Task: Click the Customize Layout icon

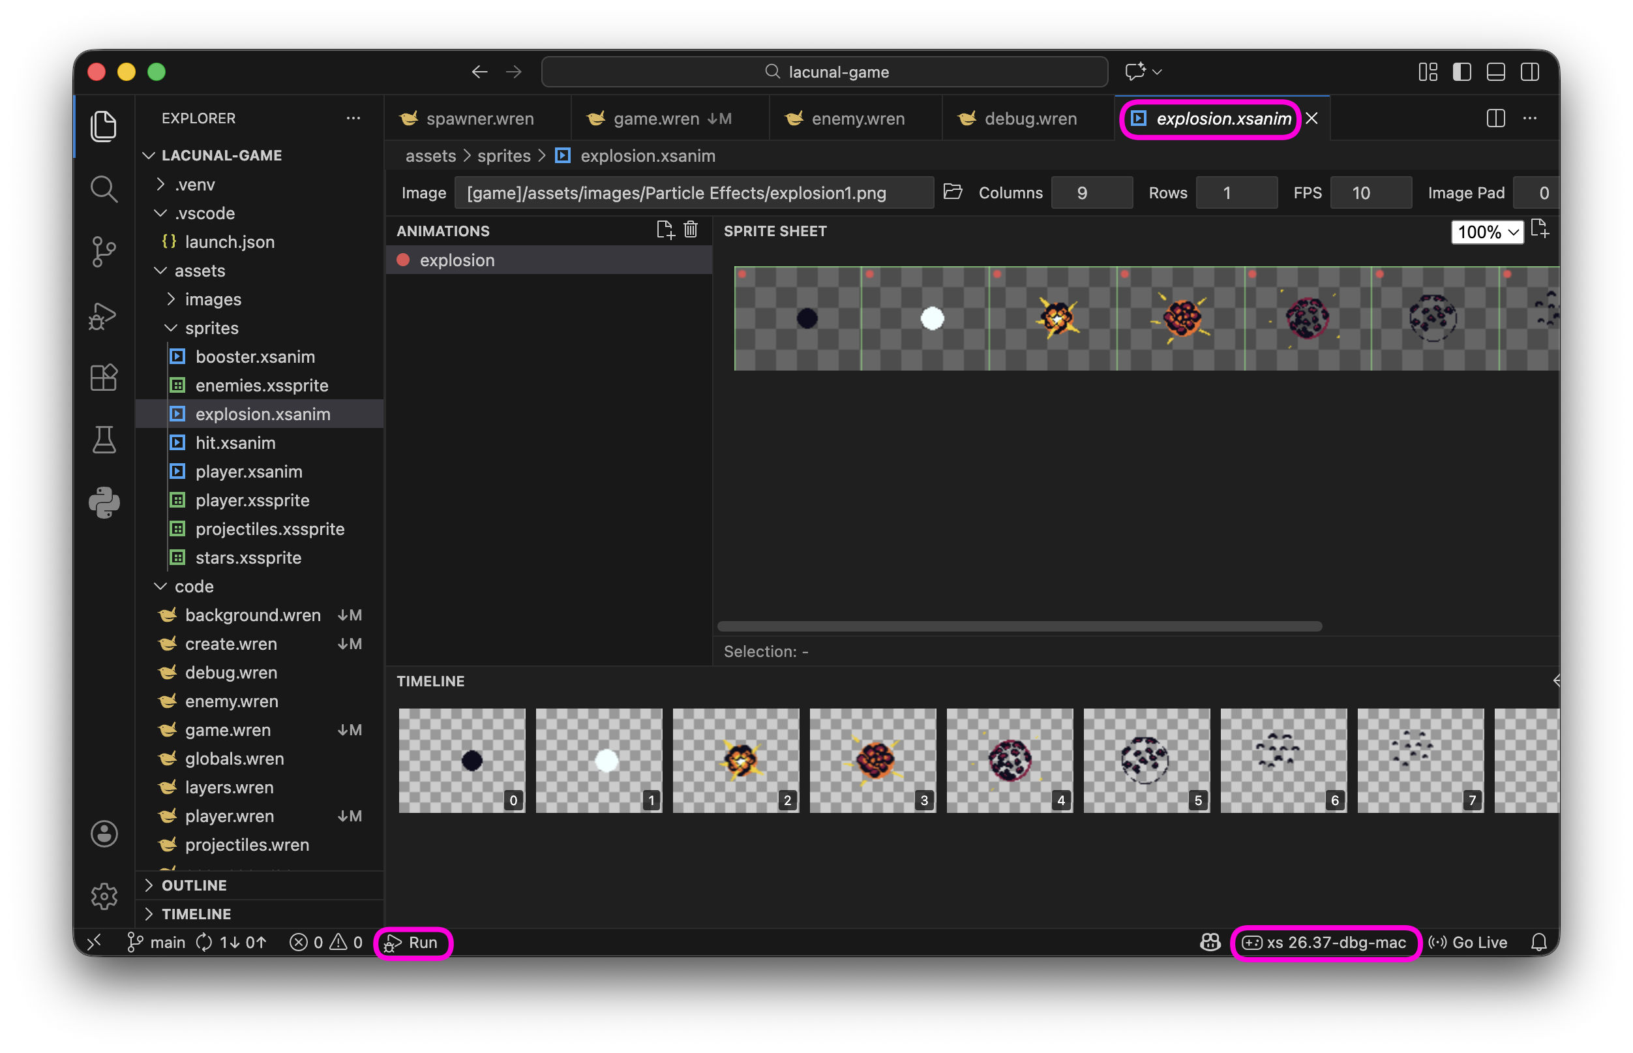Action: (x=1428, y=72)
